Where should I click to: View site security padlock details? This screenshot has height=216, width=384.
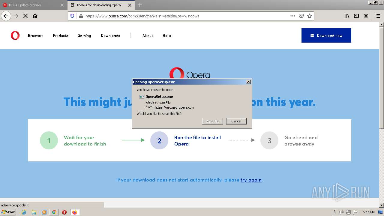click(x=80, y=16)
